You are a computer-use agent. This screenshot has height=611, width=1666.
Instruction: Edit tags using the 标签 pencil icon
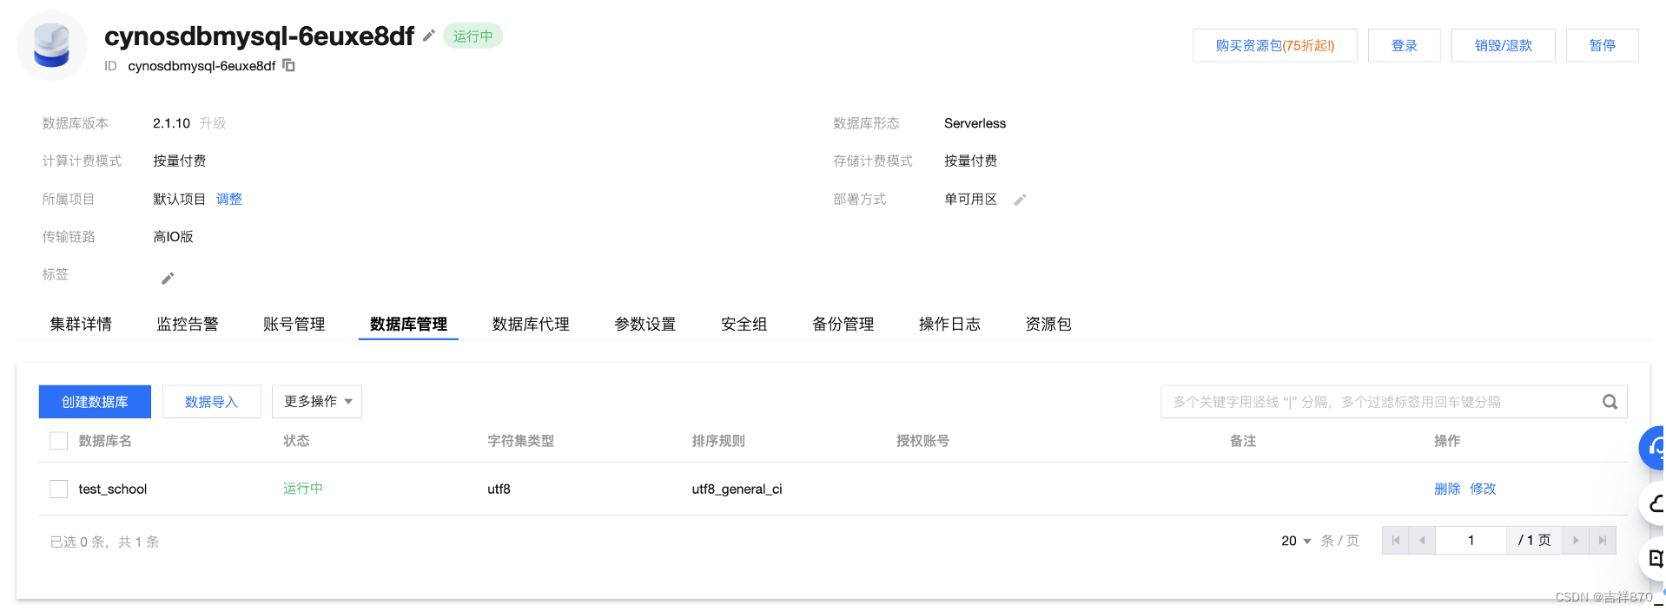click(x=168, y=279)
